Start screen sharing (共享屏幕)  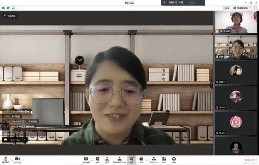tap(86, 160)
